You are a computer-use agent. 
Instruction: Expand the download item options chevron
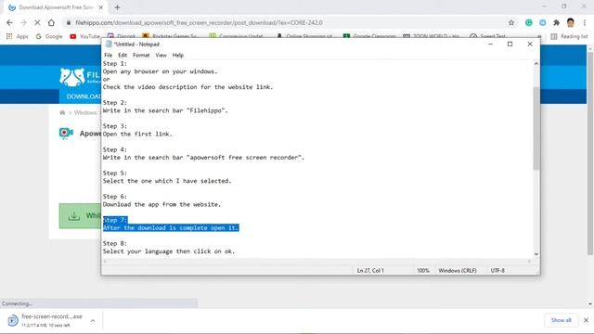93,321
